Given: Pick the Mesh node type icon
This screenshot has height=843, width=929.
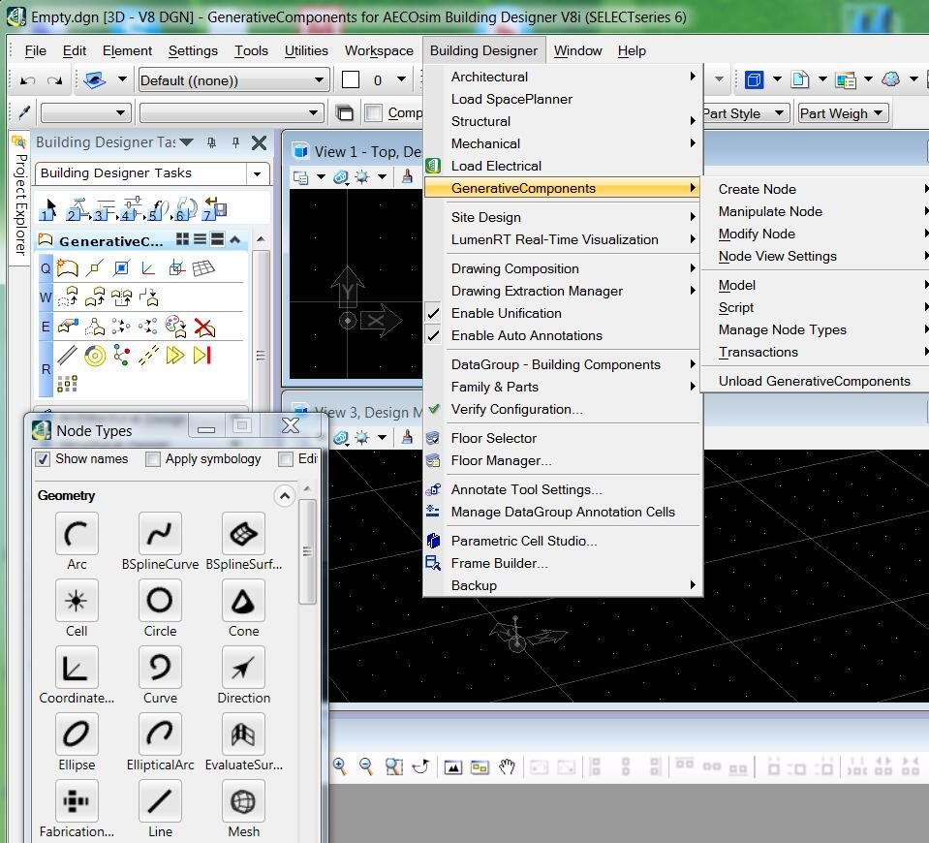Looking at the screenshot, I should [243, 801].
